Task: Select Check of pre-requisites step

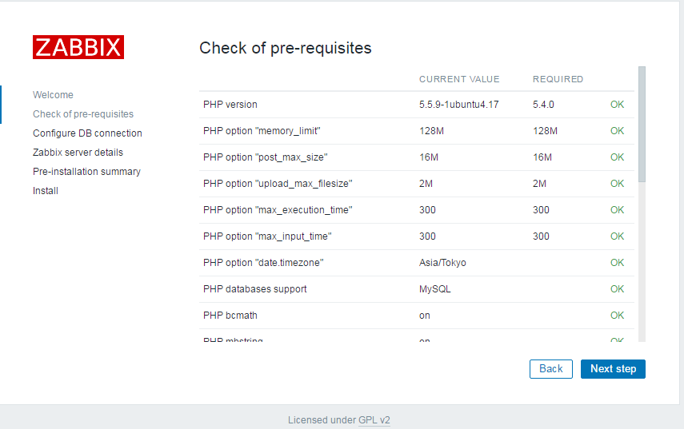Action: pyautogui.click(x=83, y=114)
